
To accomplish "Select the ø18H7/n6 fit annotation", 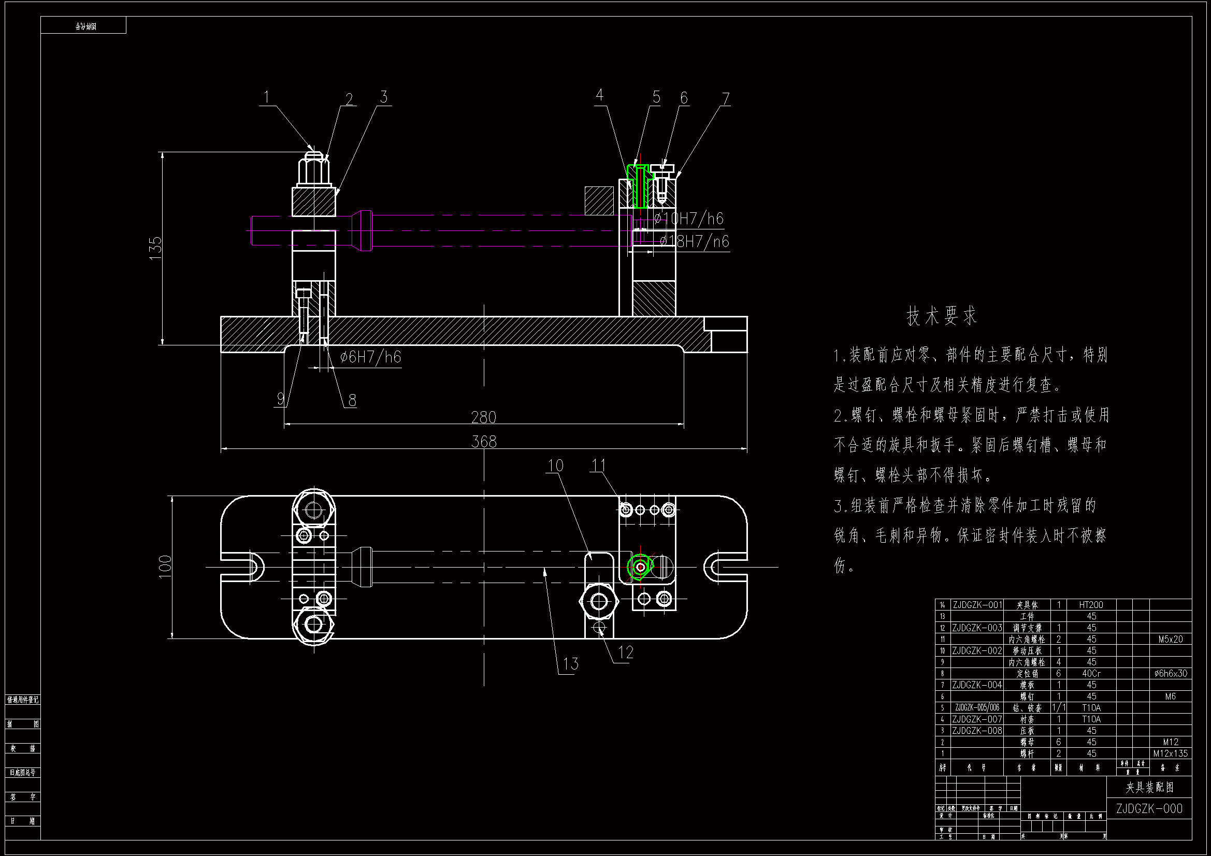I will click(x=694, y=241).
